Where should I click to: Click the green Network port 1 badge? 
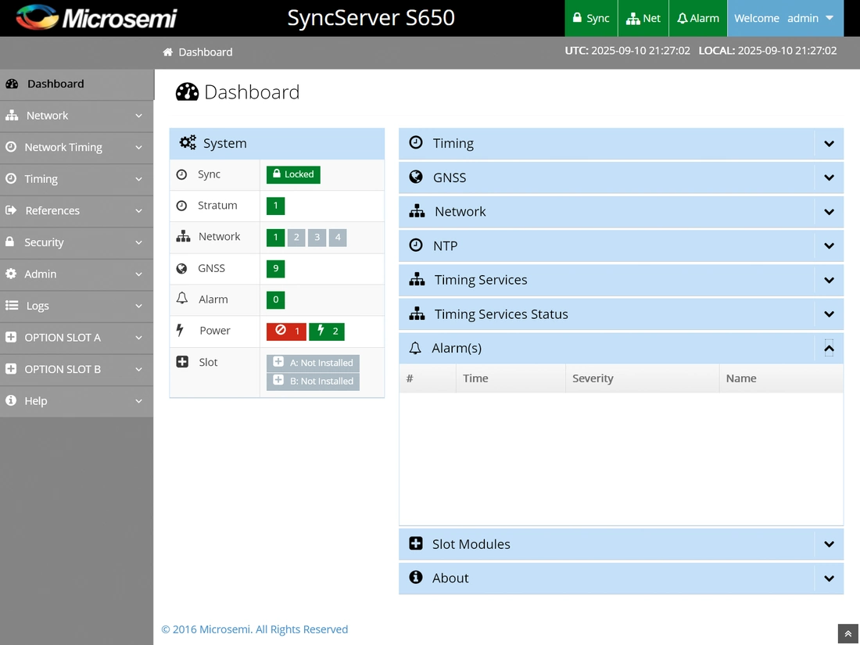click(x=275, y=238)
